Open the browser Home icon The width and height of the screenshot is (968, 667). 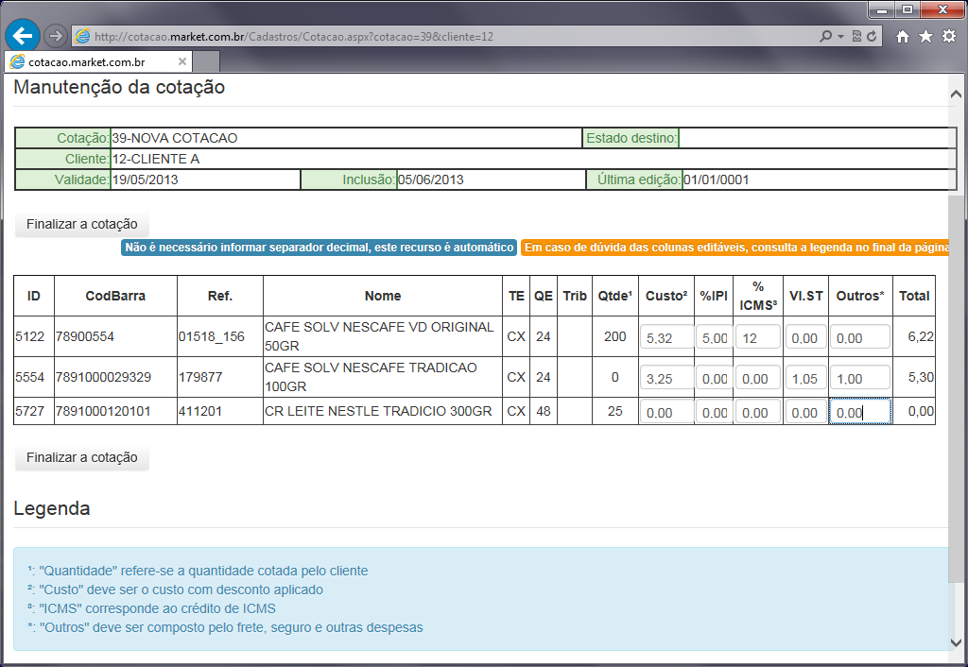[x=903, y=37]
